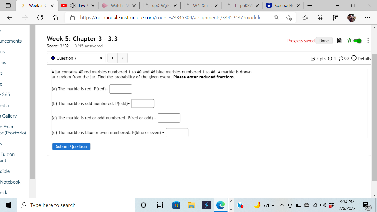Viewport: 377px width, 212px height.
Task: Open the Collections icon
Action: [x=320, y=18]
